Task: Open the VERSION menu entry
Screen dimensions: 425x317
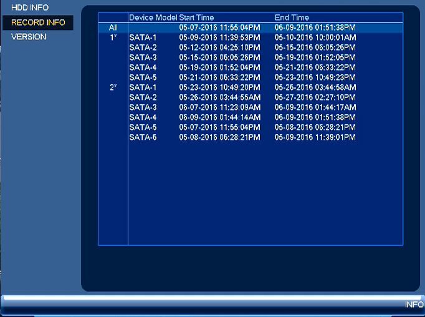Action: click(29, 37)
